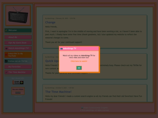Click the page counter link below visitor box
The height and width of the screenshot is (118, 158).
click(18, 96)
